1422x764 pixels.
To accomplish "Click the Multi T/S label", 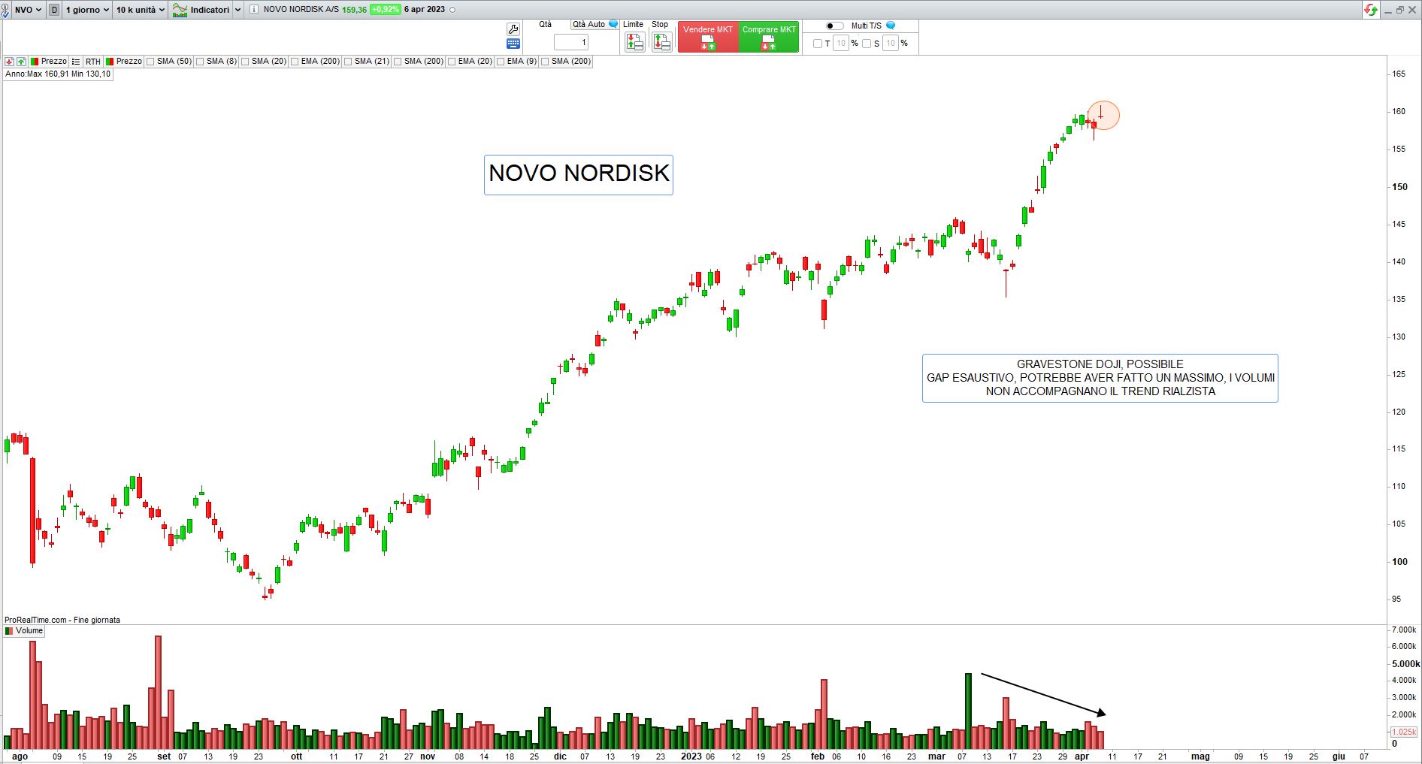I will click(867, 26).
